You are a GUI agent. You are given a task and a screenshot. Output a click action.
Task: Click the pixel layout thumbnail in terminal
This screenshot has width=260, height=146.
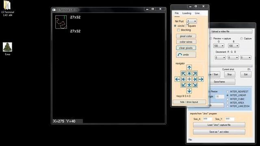pyautogui.click(x=61, y=22)
